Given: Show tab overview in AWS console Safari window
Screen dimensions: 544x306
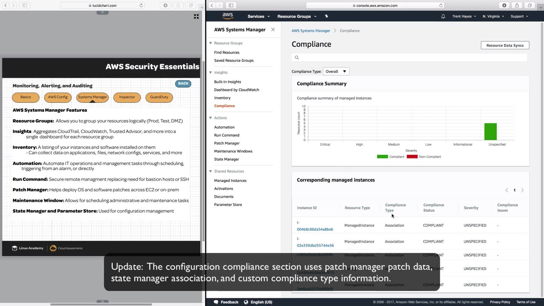Looking at the screenshot, I should pos(530,6).
